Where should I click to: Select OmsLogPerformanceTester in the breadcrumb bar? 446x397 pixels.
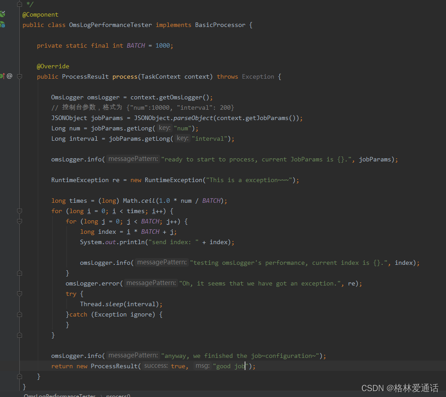pyautogui.click(x=59, y=395)
